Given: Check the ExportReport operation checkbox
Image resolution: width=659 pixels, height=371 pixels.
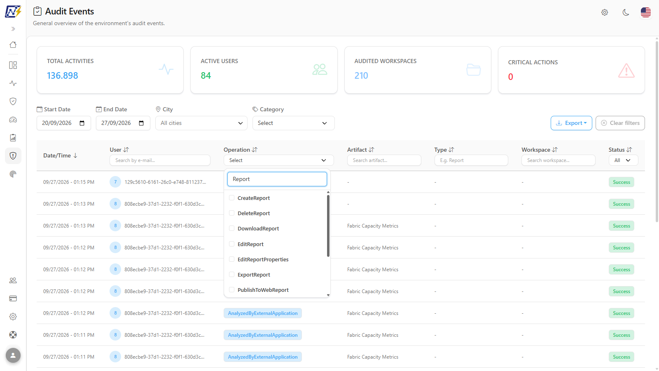Looking at the screenshot, I should pos(231,275).
